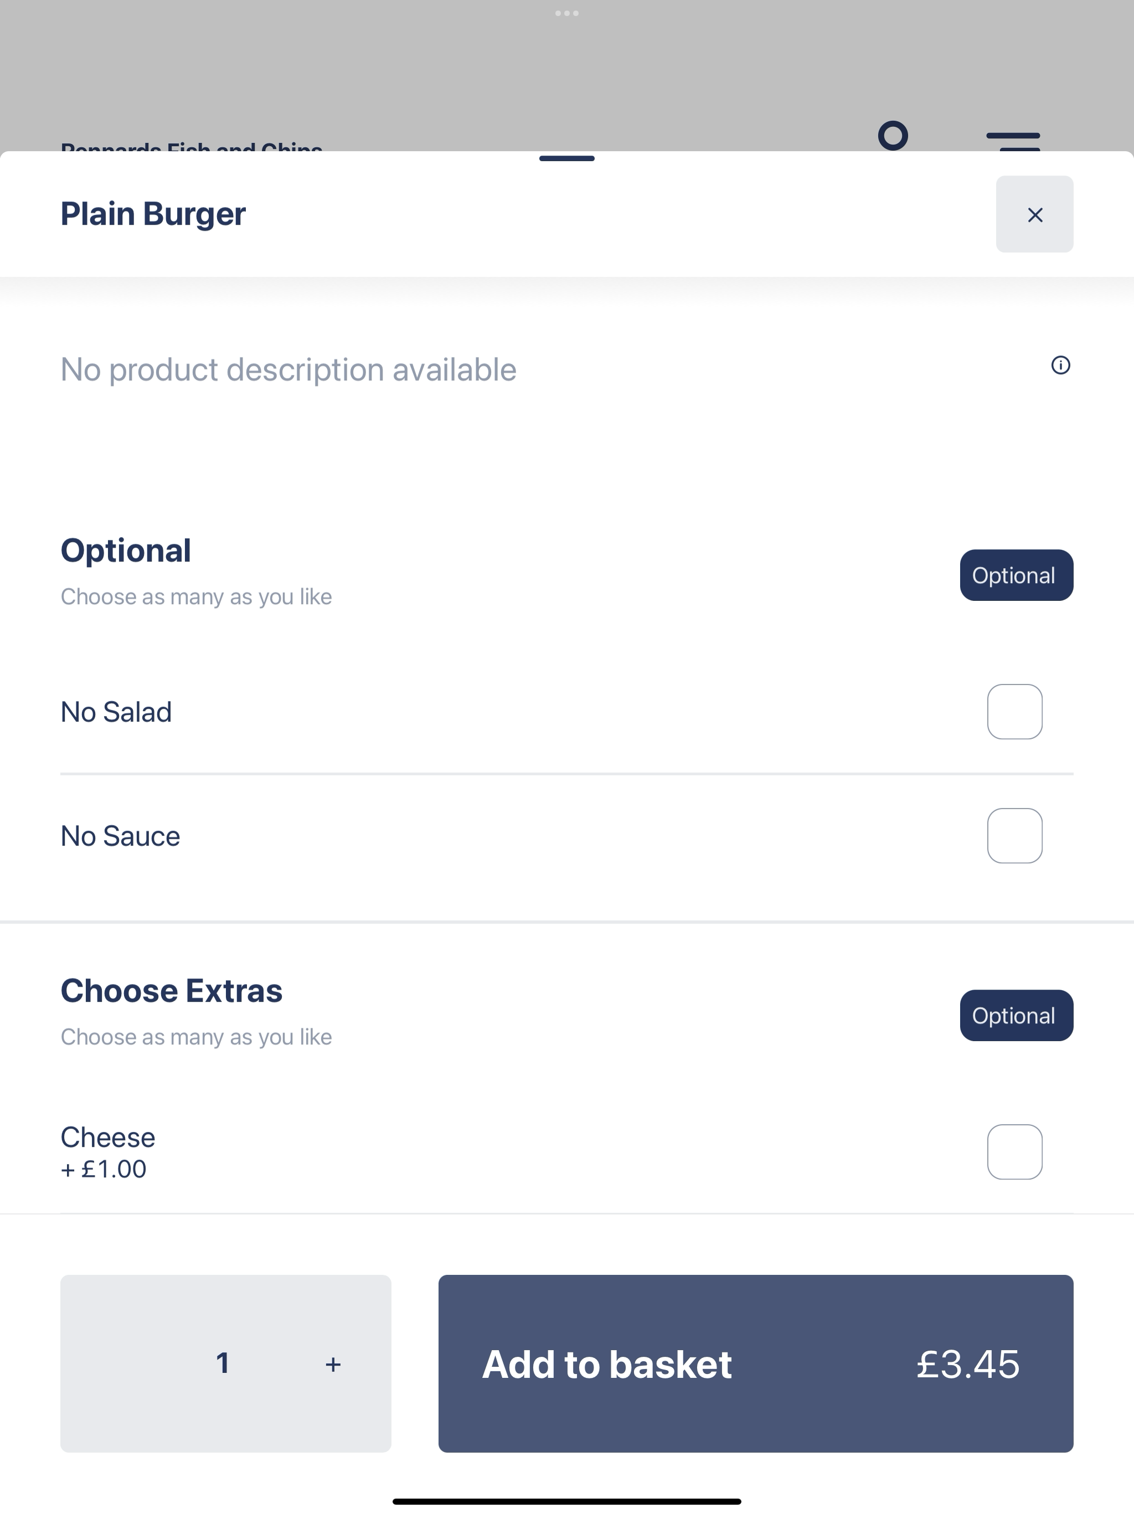Tick the No Sauce checkbox

(1014, 836)
